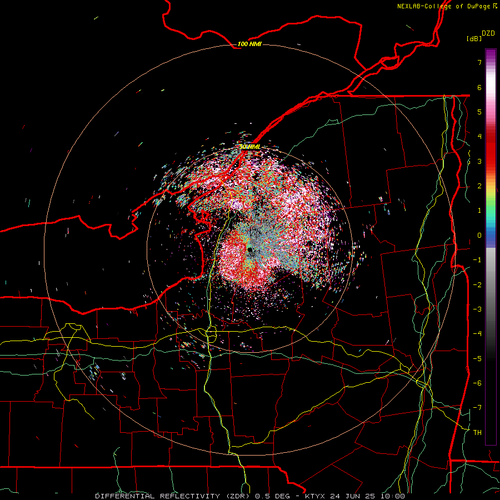Image resolution: width=500 pixels, height=500 pixels.
Task: Select the 4 tick on the color scale
Action: 479,137
